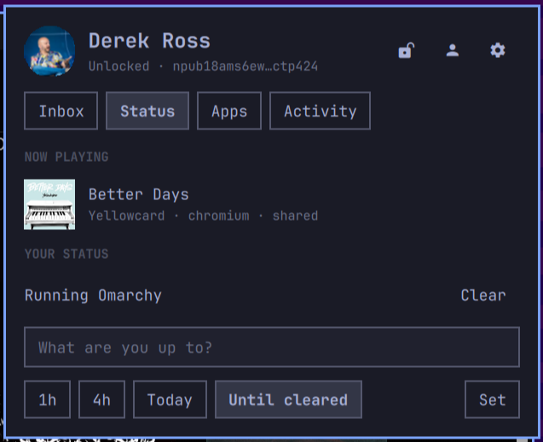Select the Status tab
The image size is (543, 442).
[147, 111]
